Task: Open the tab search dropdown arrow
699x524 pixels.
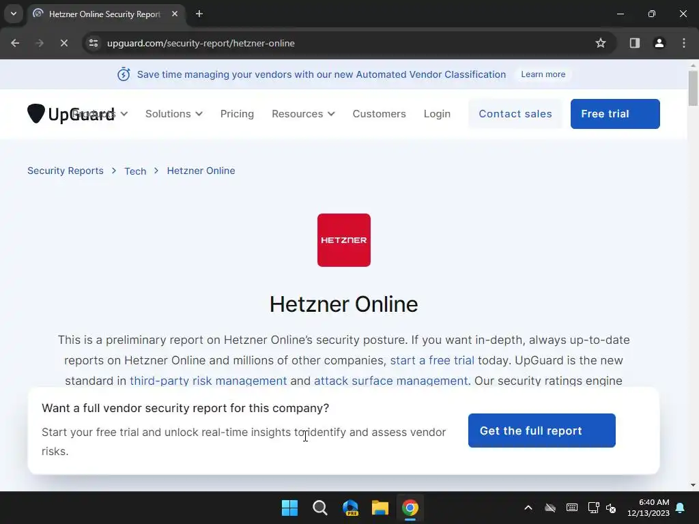Action: 14,14
